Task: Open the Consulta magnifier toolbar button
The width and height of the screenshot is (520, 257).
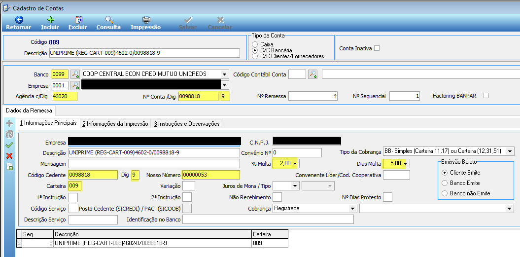Action: point(108,24)
